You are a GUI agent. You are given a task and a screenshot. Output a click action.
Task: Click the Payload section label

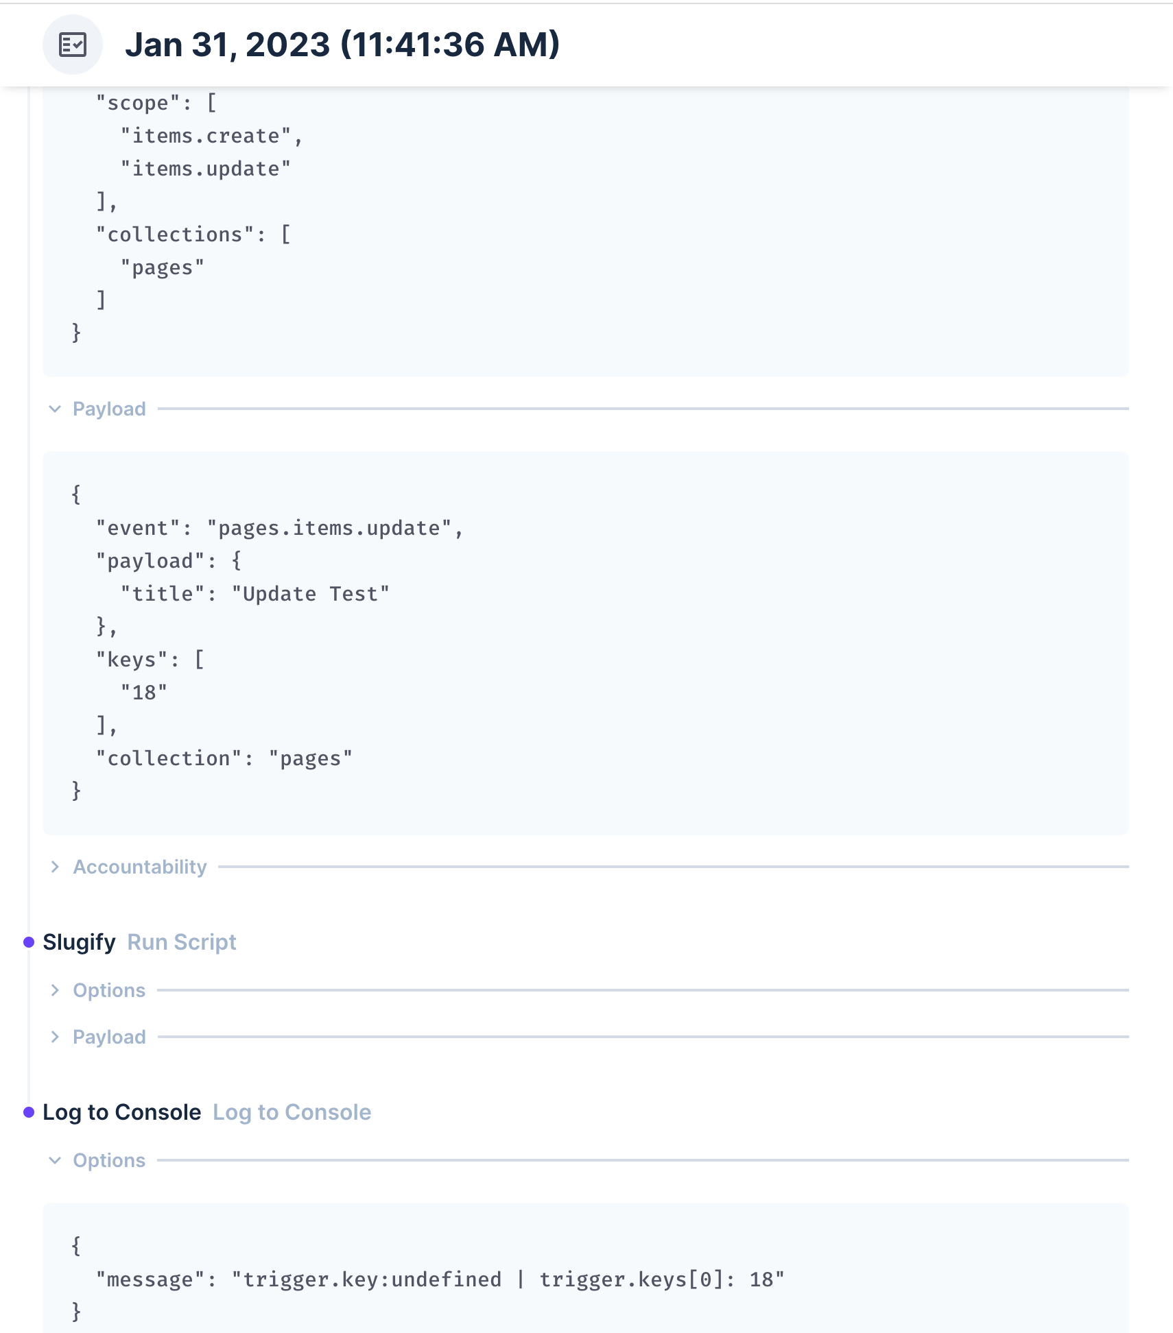(109, 409)
